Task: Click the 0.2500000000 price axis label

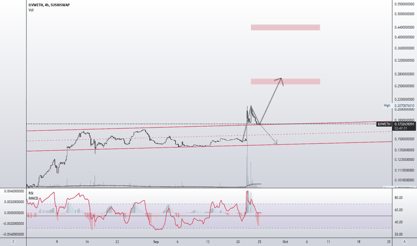Action: (404, 86)
